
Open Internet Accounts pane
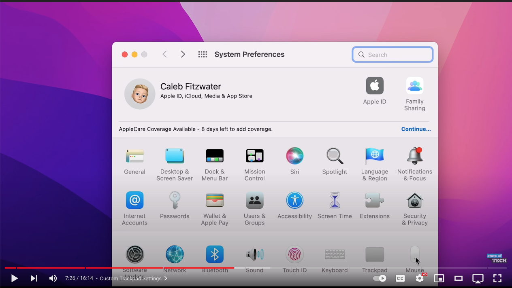(134, 209)
